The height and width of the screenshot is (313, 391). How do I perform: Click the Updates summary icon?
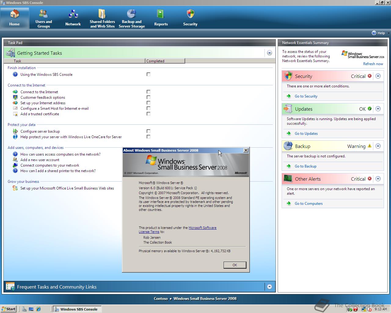pyautogui.click(x=288, y=109)
